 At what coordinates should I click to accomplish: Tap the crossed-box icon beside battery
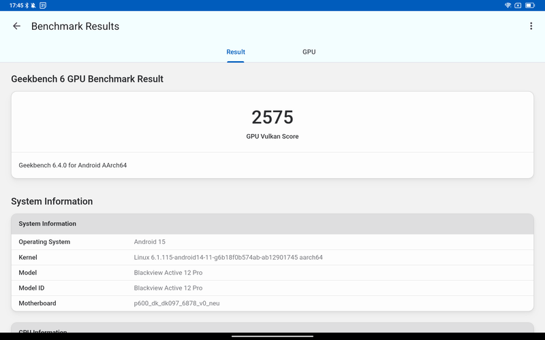point(518,5)
